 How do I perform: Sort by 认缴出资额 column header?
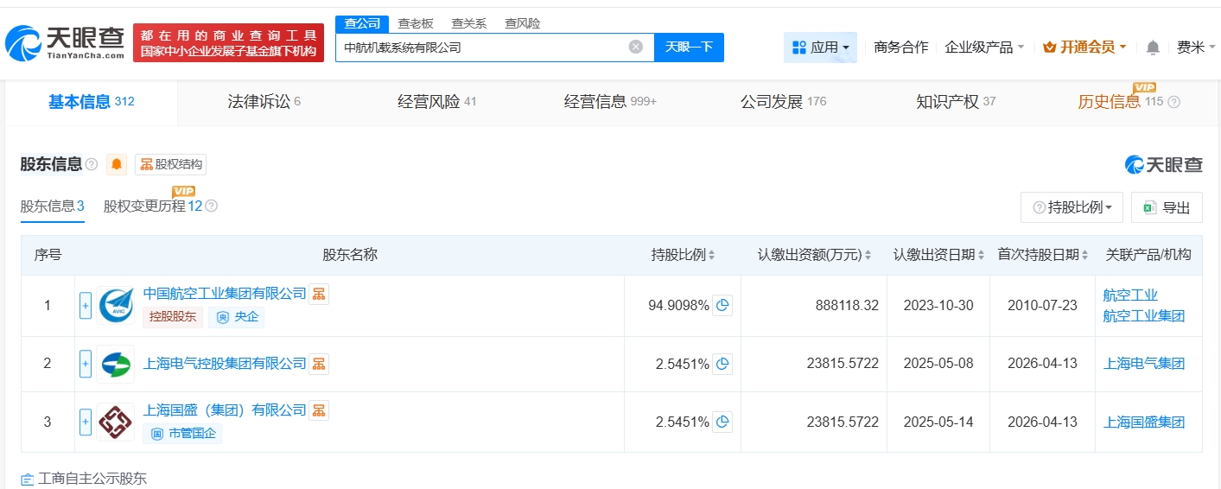click(814, 255)
